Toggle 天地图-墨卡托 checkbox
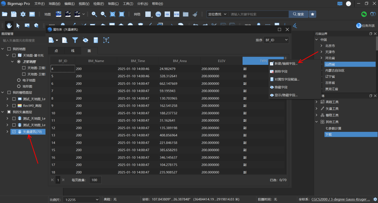 pyautogui.click(x=14, y=55)
